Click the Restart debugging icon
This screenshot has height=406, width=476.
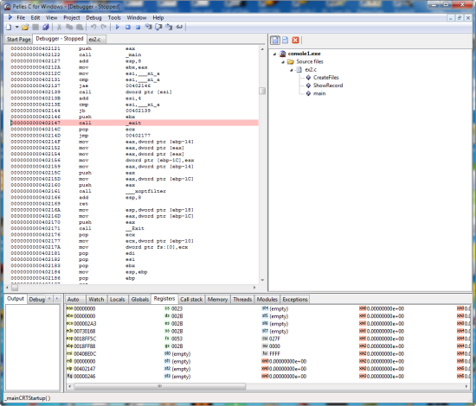coord(128,28)
